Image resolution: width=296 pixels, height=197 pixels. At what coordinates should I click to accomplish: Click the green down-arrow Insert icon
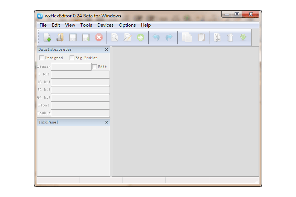[x=243, y=37]
